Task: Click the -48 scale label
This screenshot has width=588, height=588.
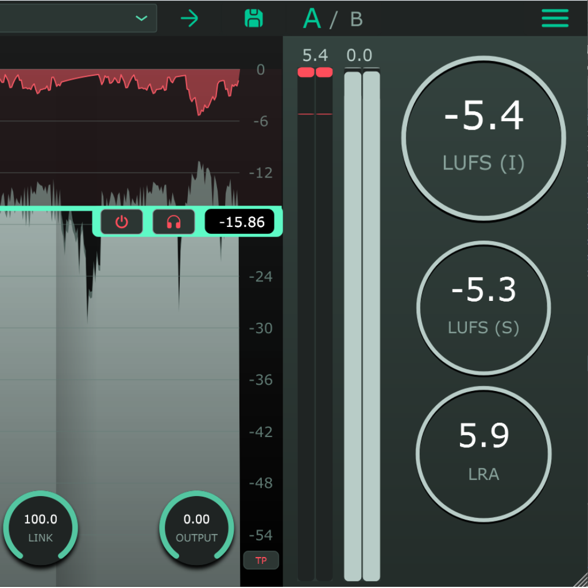Action: pyautogui.click(x=261, y=483)
